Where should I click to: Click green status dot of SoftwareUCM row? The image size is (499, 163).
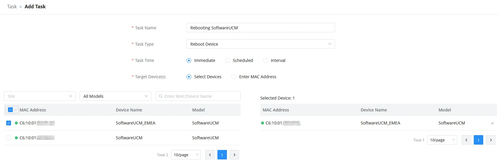pyautogui.click(x=16, y=138)
